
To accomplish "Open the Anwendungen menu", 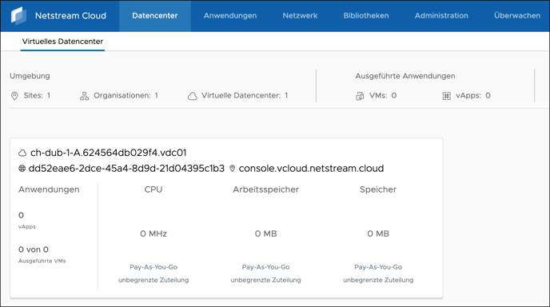I will tap(230, 16).
